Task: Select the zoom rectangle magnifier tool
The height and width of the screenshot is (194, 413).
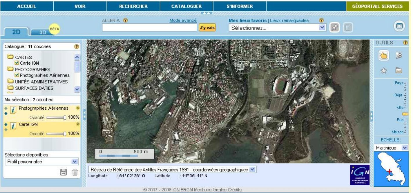Action: pos(399,56)
